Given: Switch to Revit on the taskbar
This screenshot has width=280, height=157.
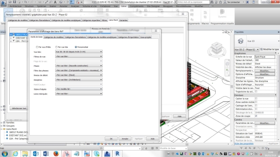Looking at the screenshot, I should point(117,154).
